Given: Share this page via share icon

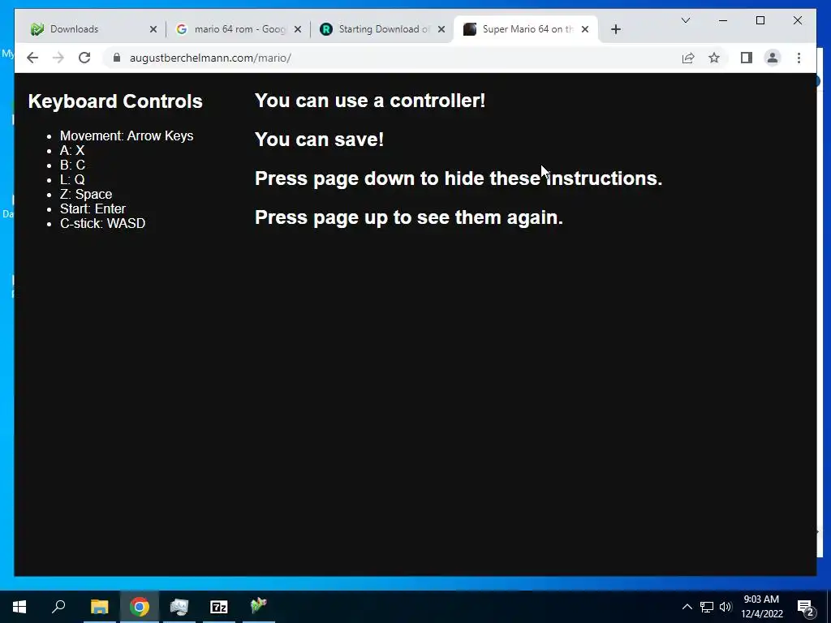Looking at the screenshot, I should point(688,58).
